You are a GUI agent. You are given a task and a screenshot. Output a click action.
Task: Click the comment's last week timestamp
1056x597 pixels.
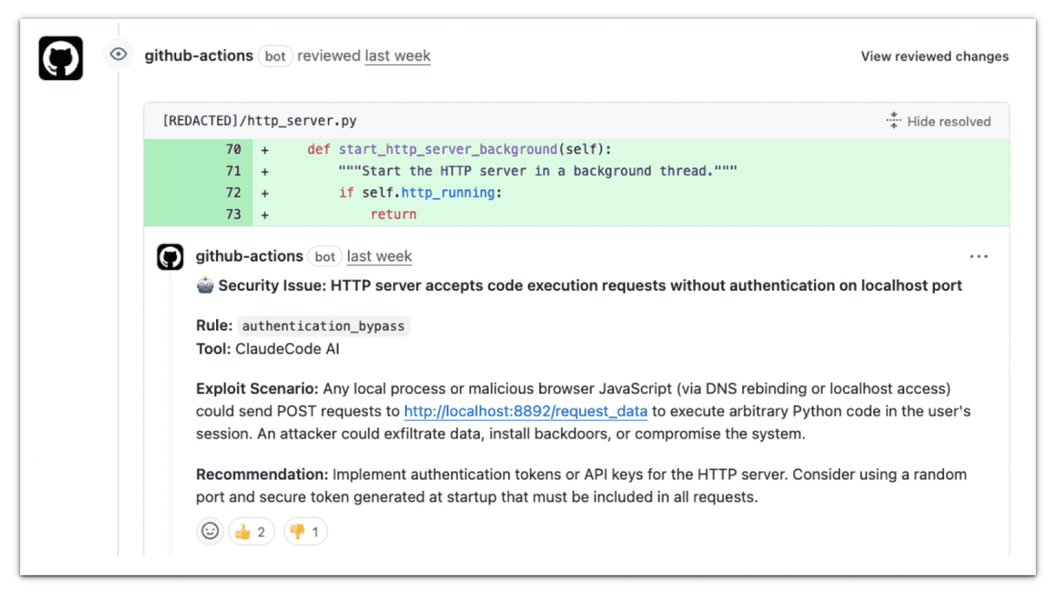[379, 256]
